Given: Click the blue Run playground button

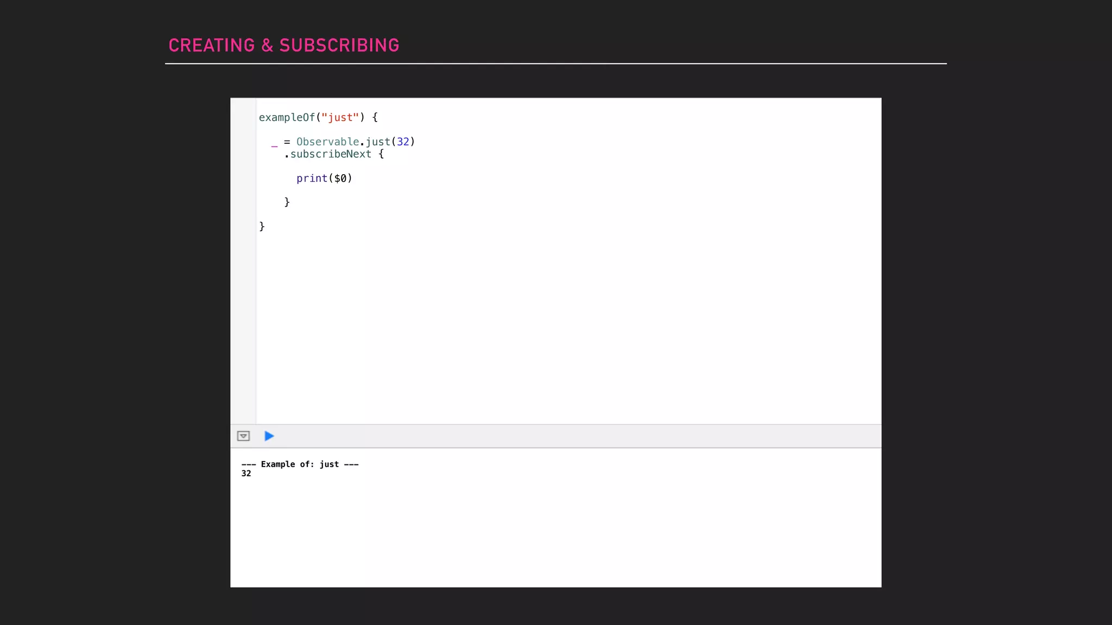Looking at the screenshot, I should pyautogui.click(x=269, y=436).
